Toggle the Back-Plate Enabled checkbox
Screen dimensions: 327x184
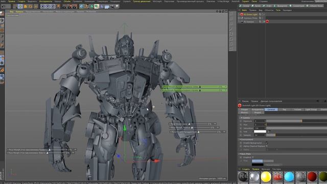coord(252,157)
